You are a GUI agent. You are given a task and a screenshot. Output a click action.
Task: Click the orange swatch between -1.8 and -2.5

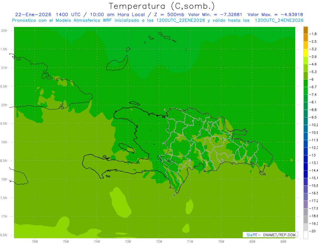tap(306, 38)
